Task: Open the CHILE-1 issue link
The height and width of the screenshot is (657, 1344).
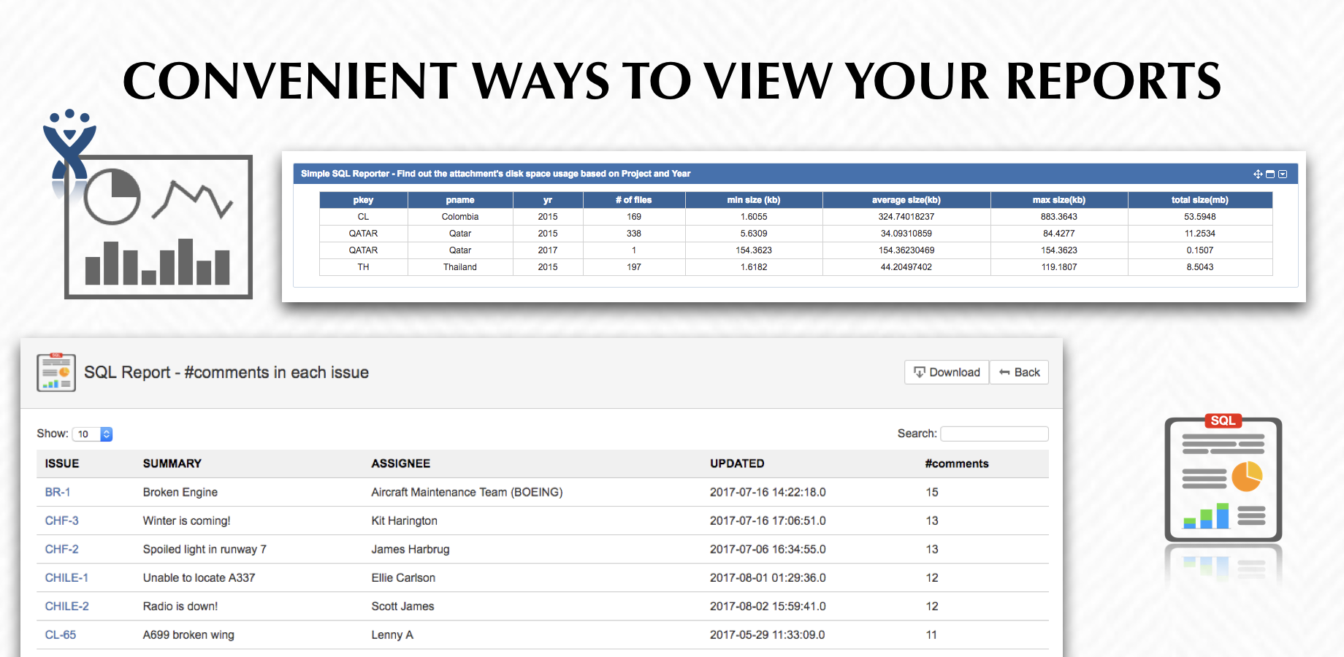Action: (x=66, y=577)
